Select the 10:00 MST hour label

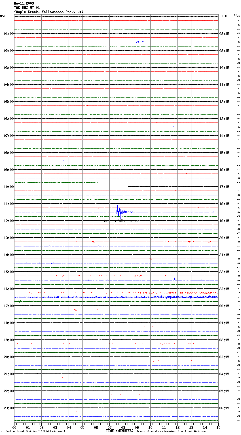tap(9, 187)
